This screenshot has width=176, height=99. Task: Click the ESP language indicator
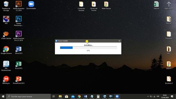pyautogui.click(x=158, y=97)
